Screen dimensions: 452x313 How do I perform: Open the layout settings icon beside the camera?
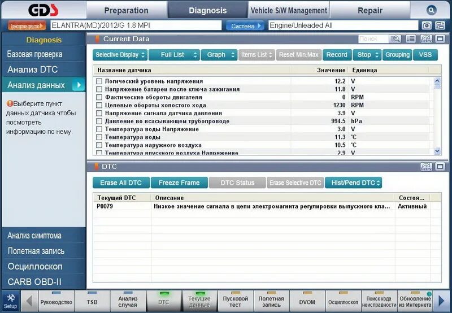[440, 25]
